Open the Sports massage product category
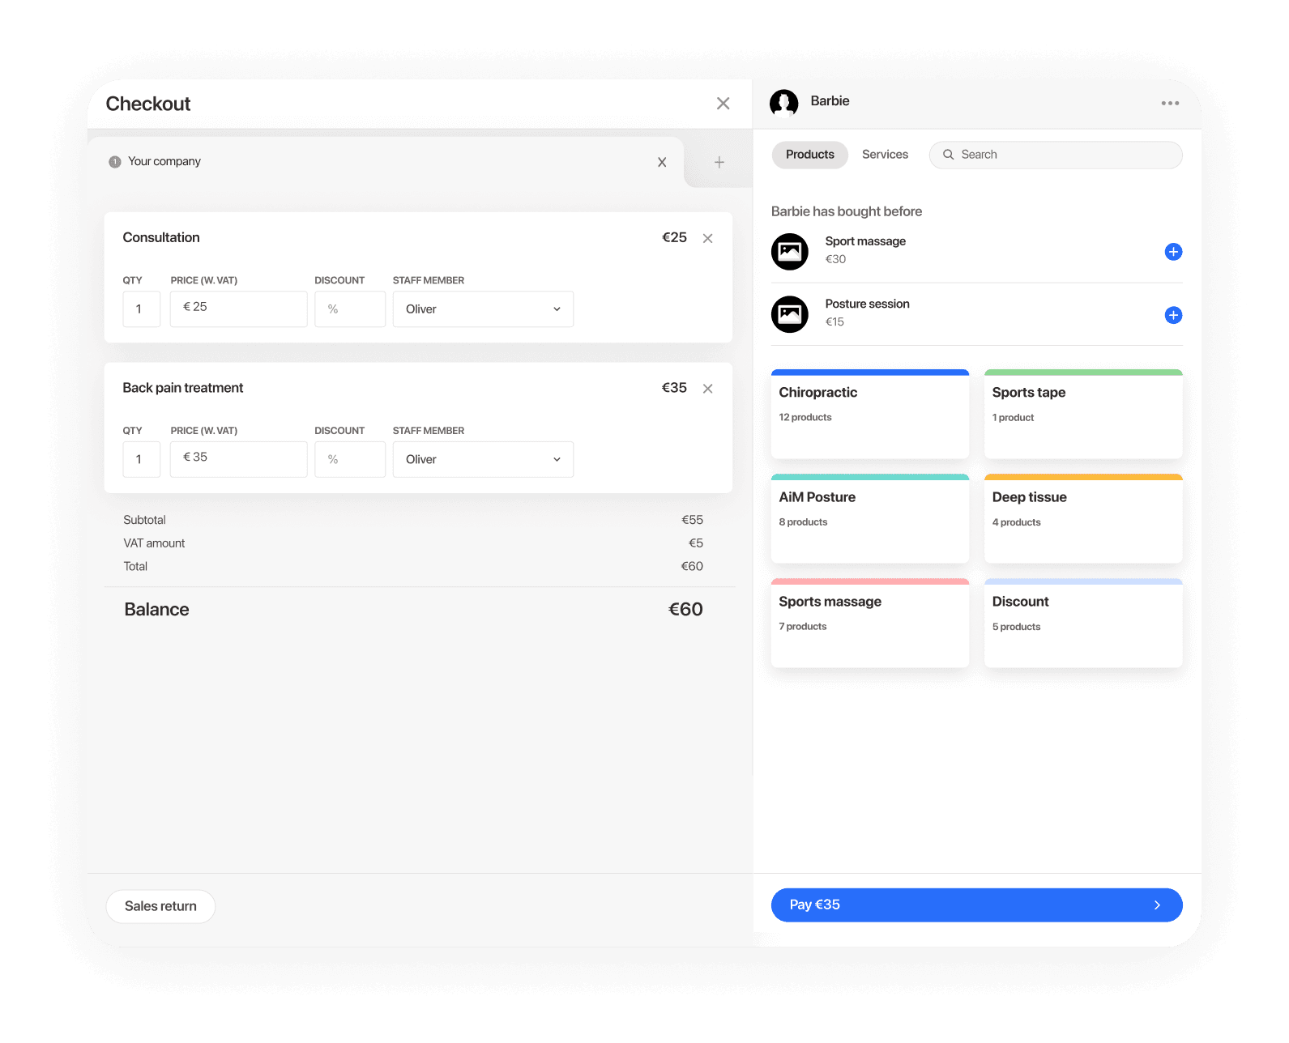Image resolution: width=1289 pixels, height=1043 pixels. [870, 623]
